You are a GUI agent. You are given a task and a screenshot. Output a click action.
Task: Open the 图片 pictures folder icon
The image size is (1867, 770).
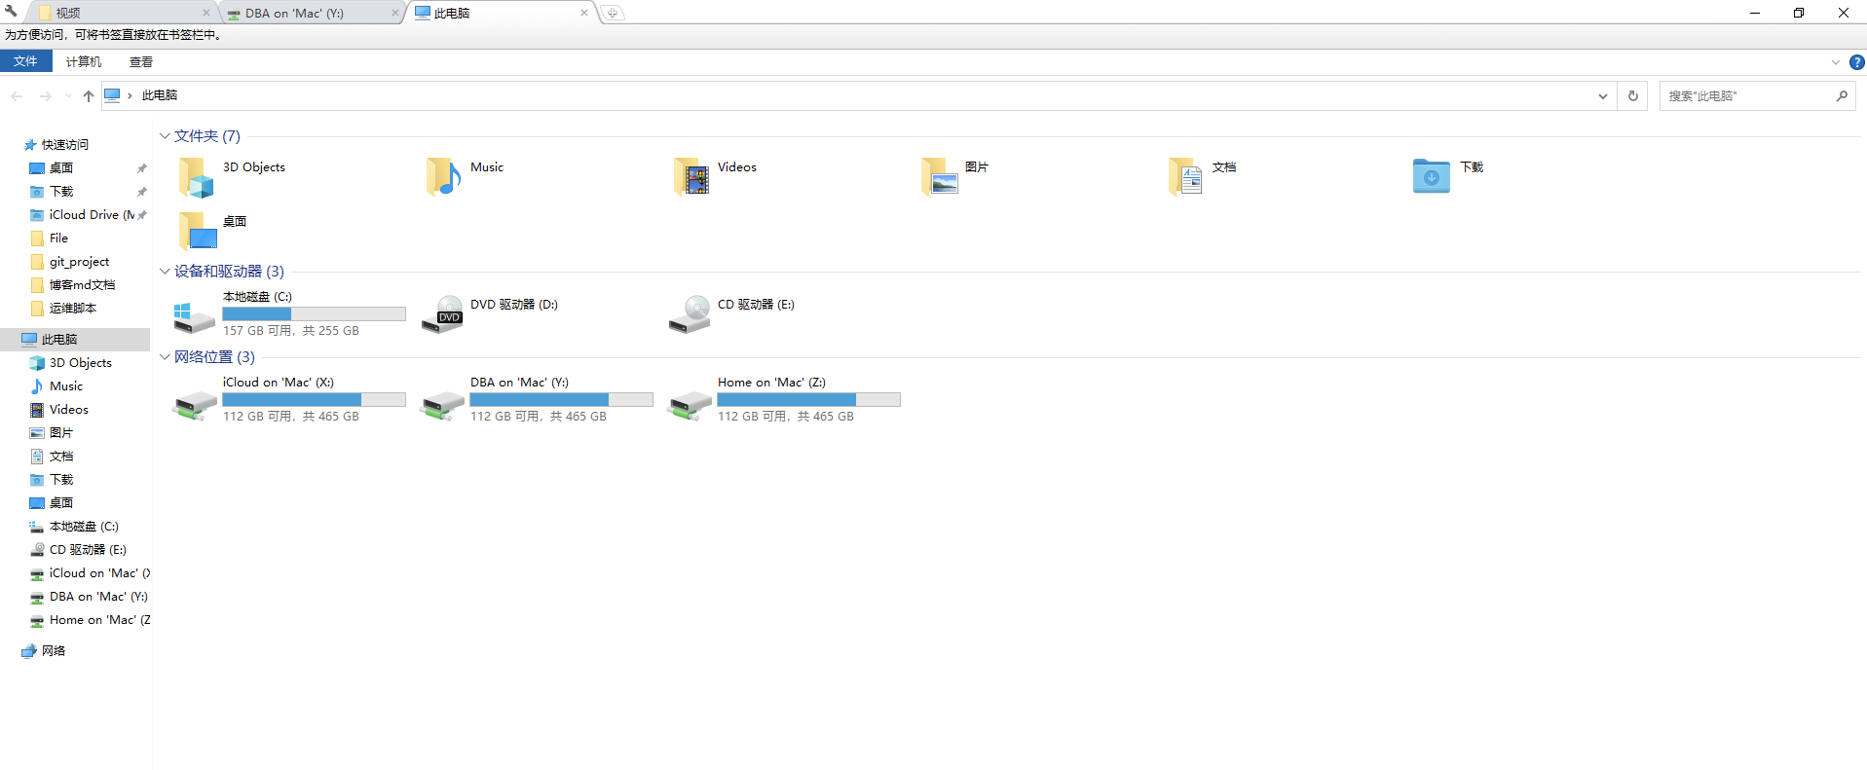coord(939,177)
